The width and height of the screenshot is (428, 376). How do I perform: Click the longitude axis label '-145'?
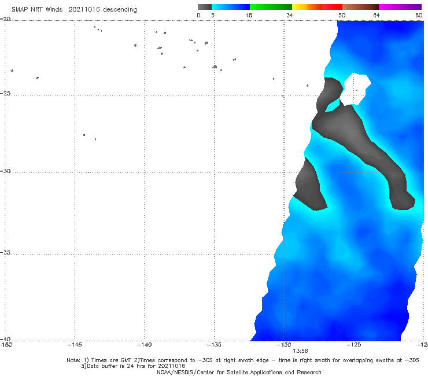(75, 345)
